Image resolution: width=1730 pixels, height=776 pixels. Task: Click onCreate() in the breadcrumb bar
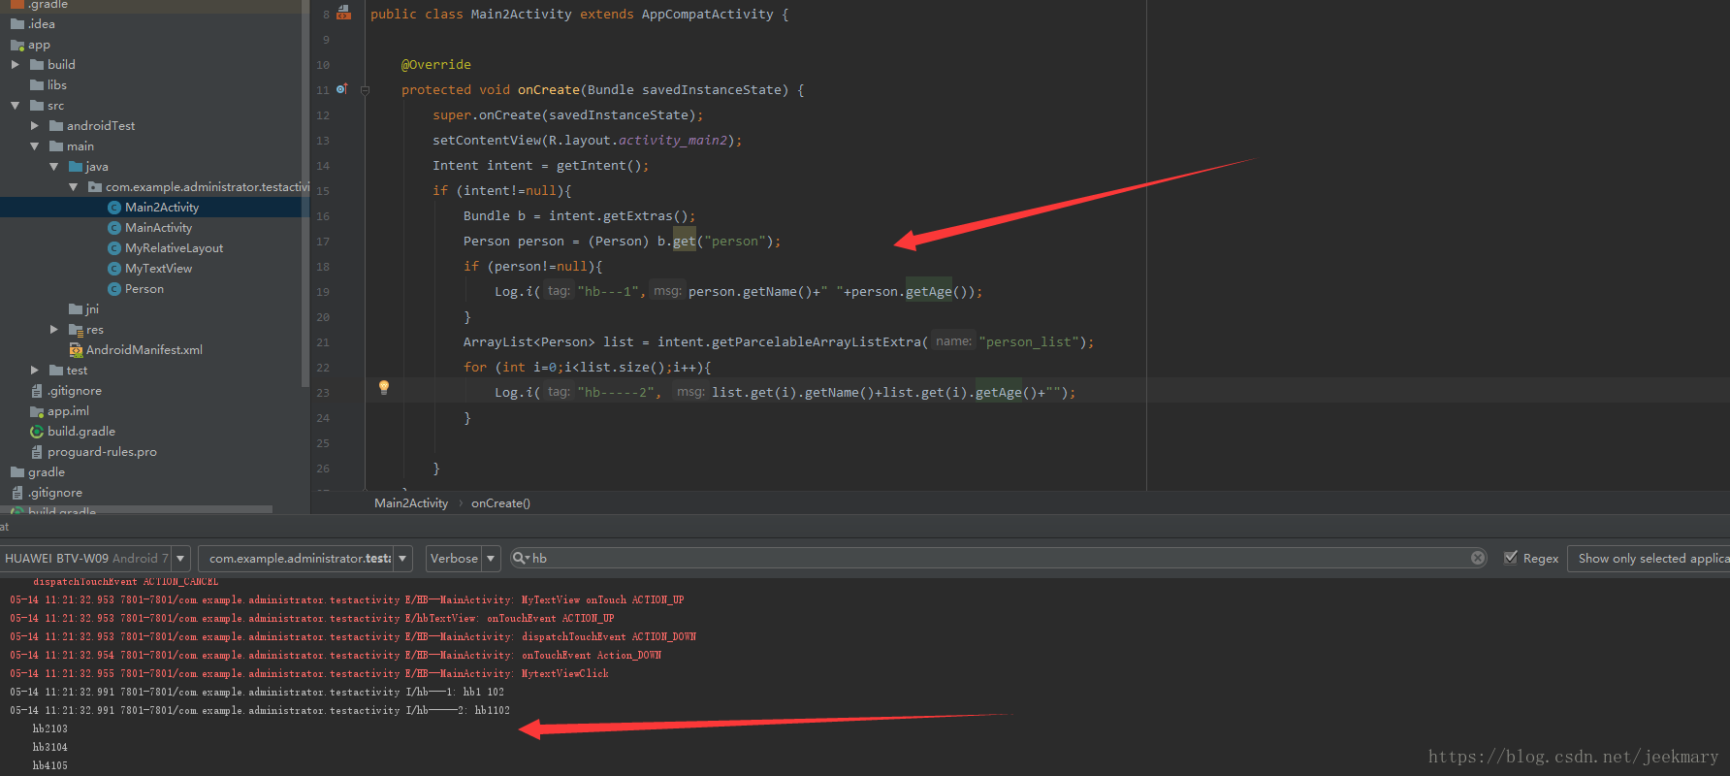500,503
